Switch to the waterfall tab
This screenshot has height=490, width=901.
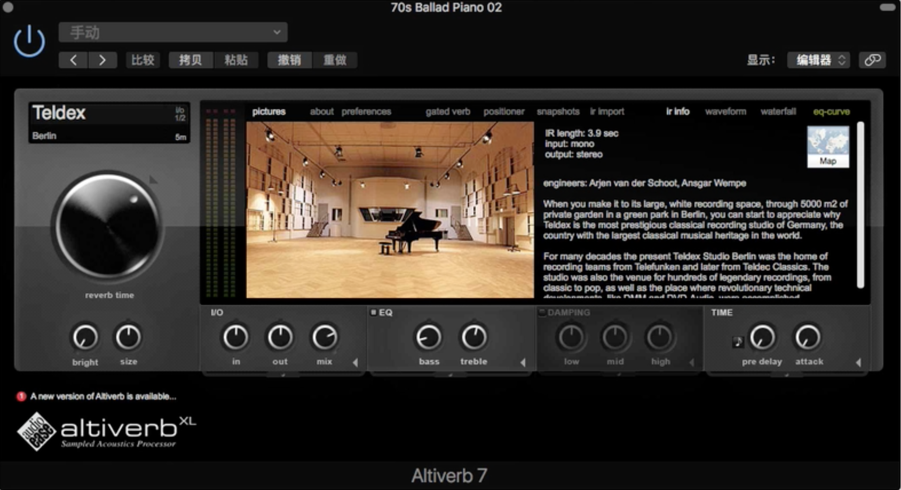pos(778,111)
